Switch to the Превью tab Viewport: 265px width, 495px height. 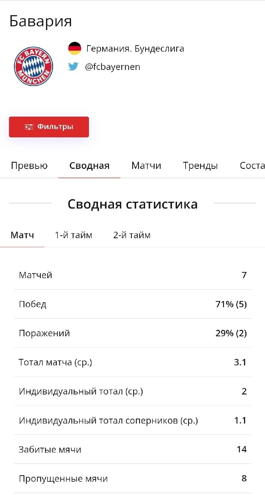coord(29,166)
